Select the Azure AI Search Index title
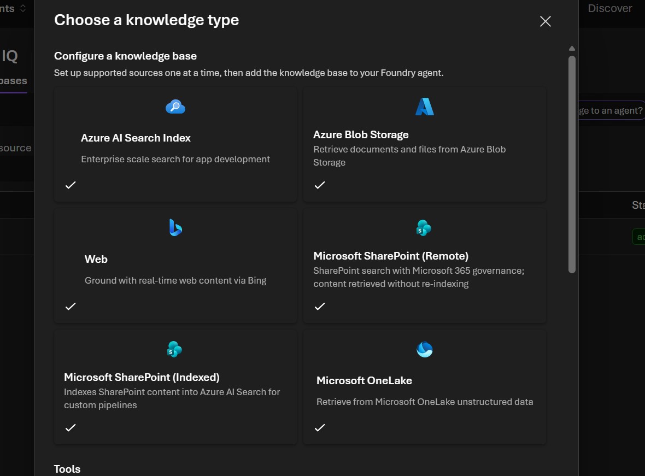 tap(136, 138)
